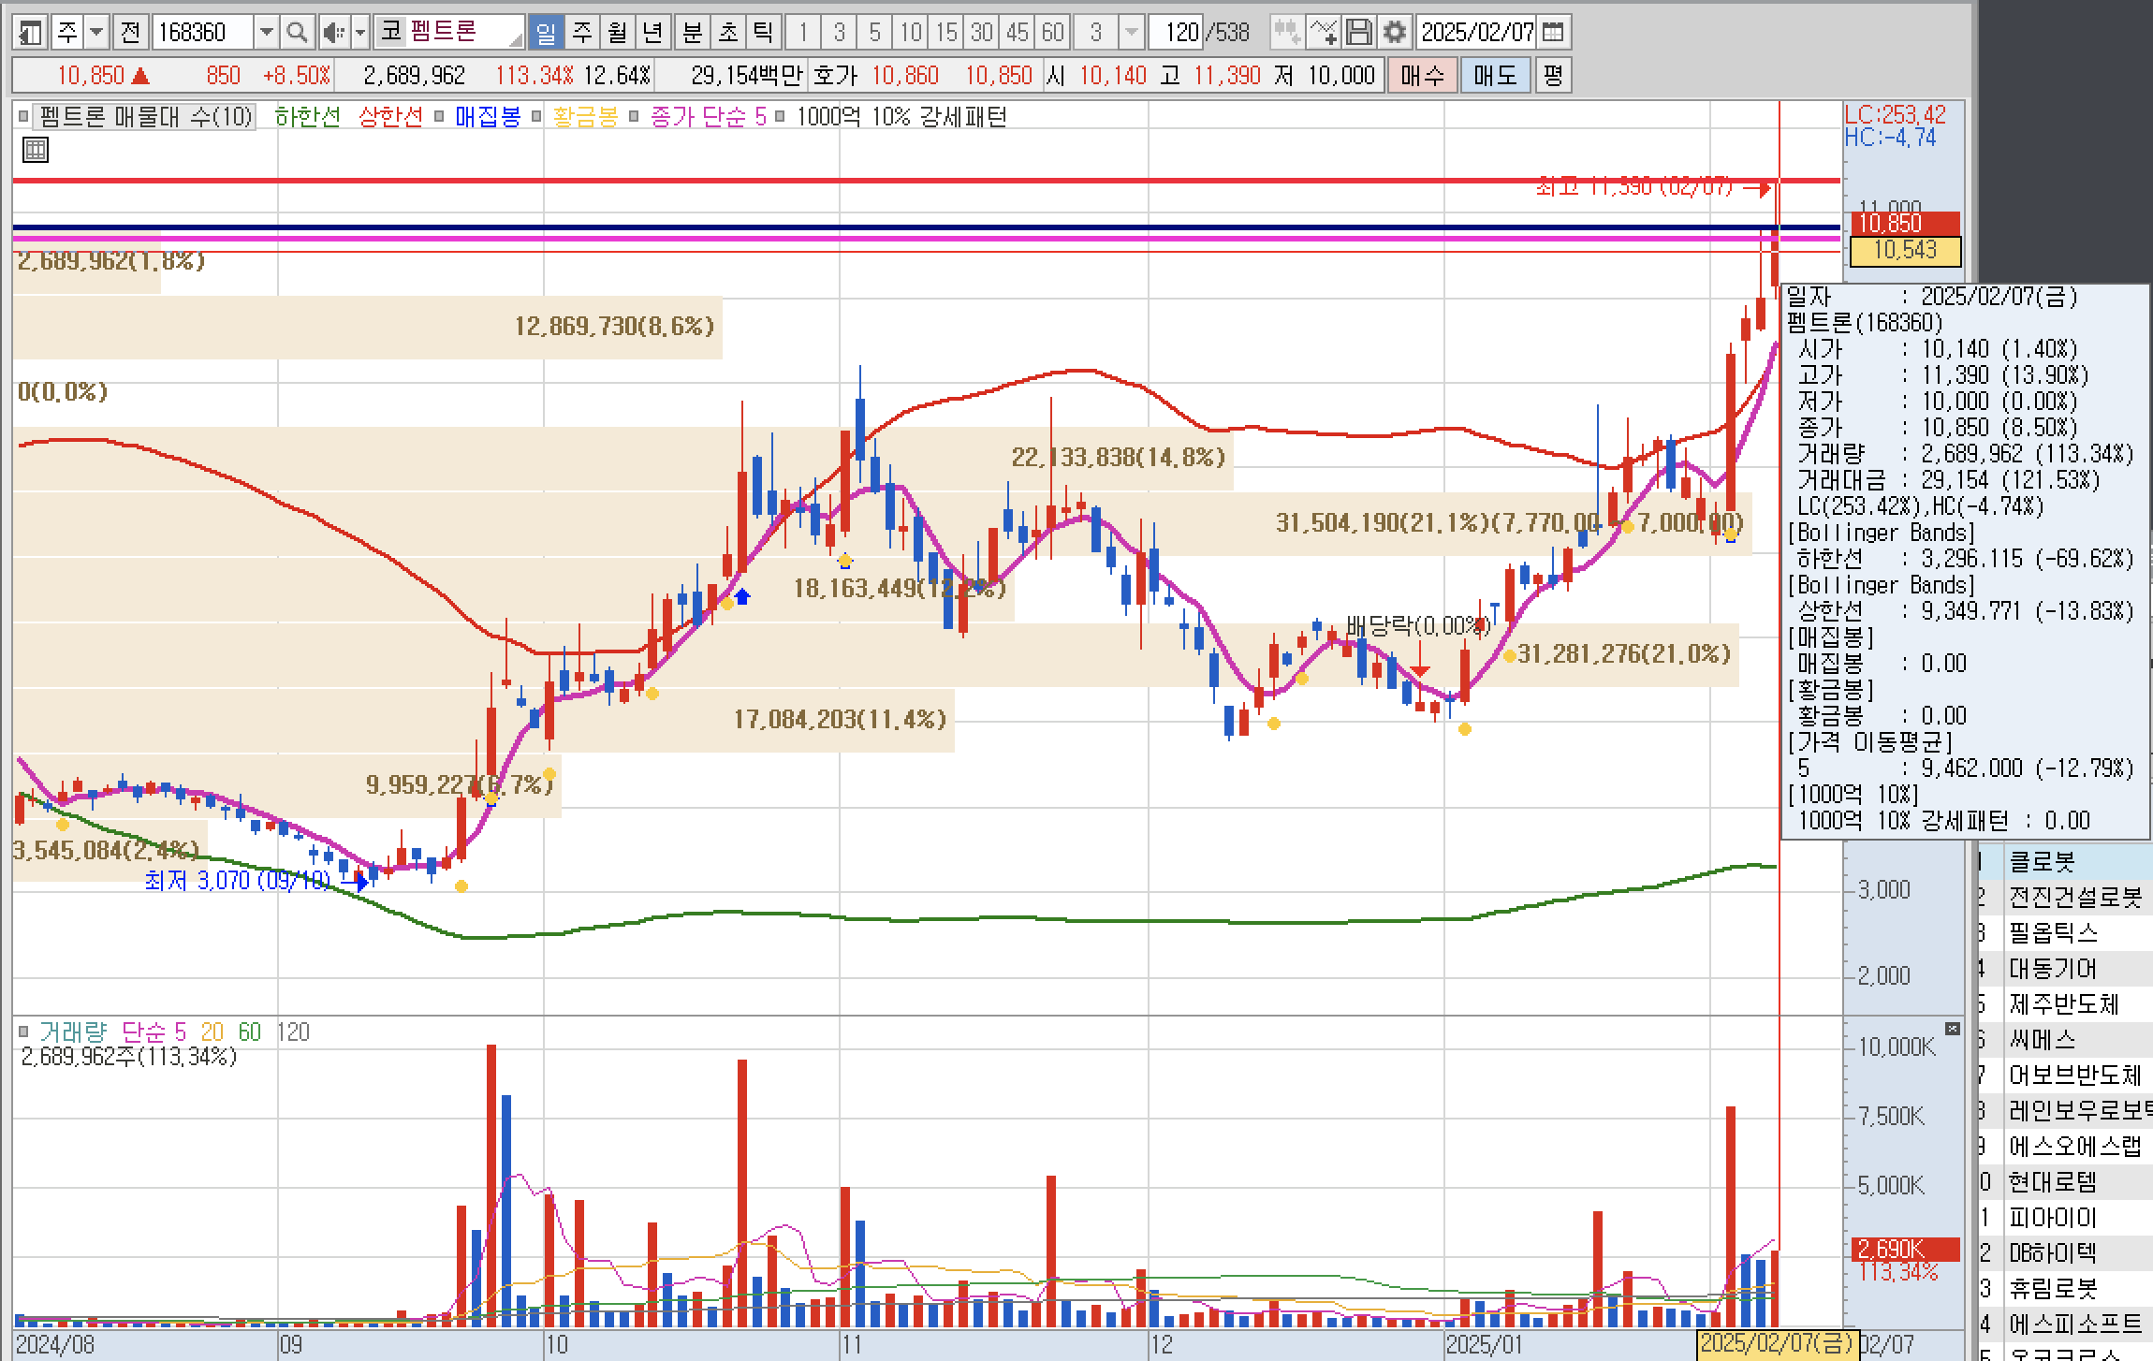Toggle the 매집봉 indicator checkbox

(440, 117)
